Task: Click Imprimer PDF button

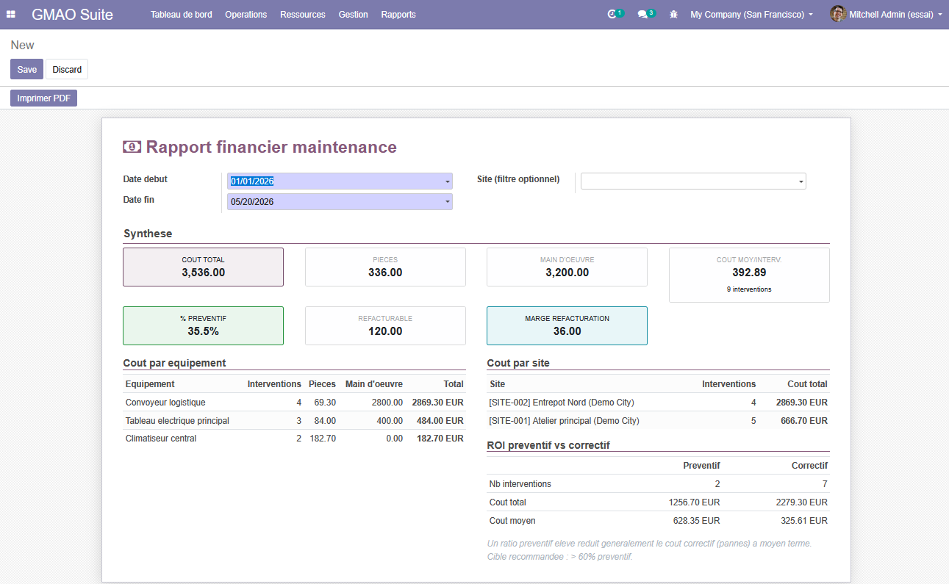Action: click(43, 98)
